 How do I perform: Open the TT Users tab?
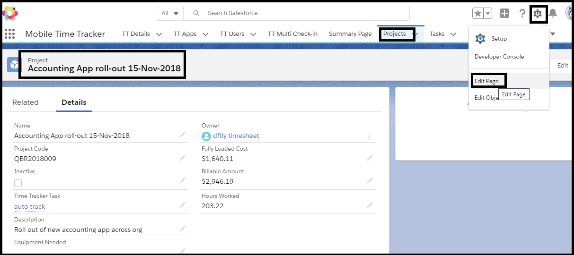(232, 34)
